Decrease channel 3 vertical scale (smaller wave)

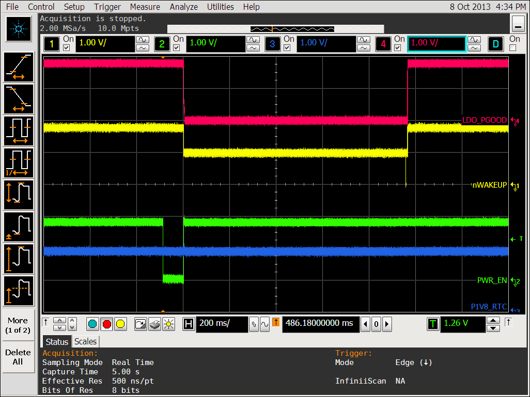pyautogui.click(x=363, y=48)
